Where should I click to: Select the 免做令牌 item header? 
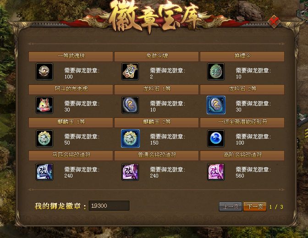coord(156,56)
